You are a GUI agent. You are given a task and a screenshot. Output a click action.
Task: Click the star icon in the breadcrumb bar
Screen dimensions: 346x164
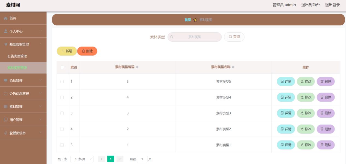coord(195,20)
